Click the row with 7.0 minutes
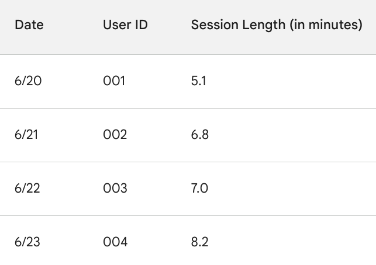376x265 pixels. (x=292, y=189)
